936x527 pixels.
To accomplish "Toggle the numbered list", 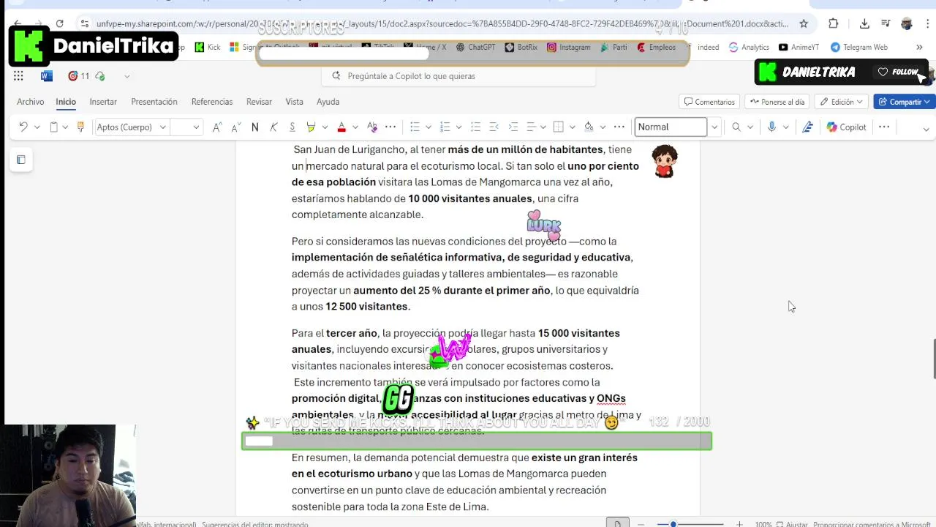I will [445, 127].
